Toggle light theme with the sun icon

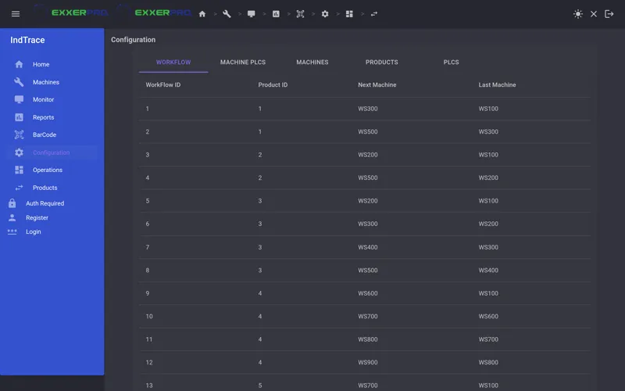578,14
